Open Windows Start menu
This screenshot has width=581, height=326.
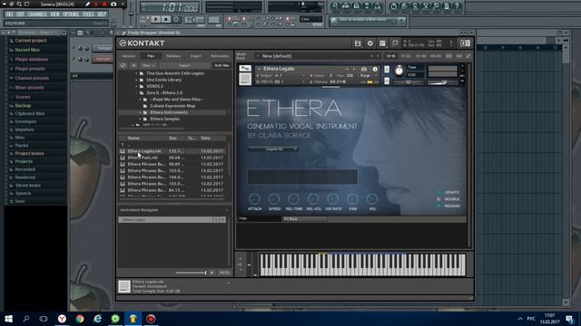coord(8,319)
